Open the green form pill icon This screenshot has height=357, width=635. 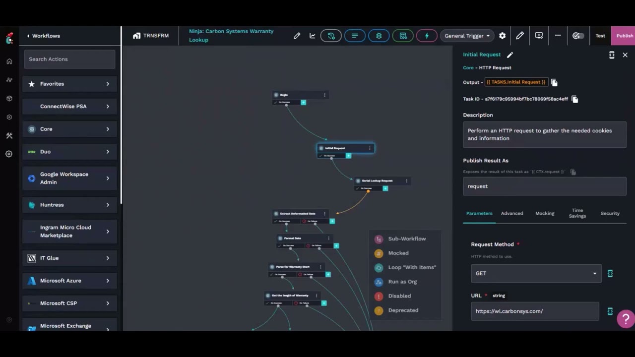[403, 36]
